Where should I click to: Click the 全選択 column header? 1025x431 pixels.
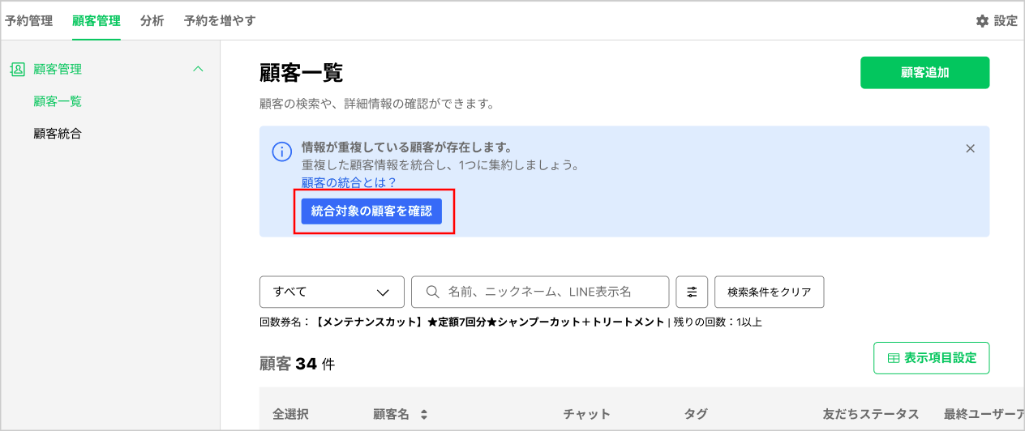pyautogui.click(x=290, y=414)
